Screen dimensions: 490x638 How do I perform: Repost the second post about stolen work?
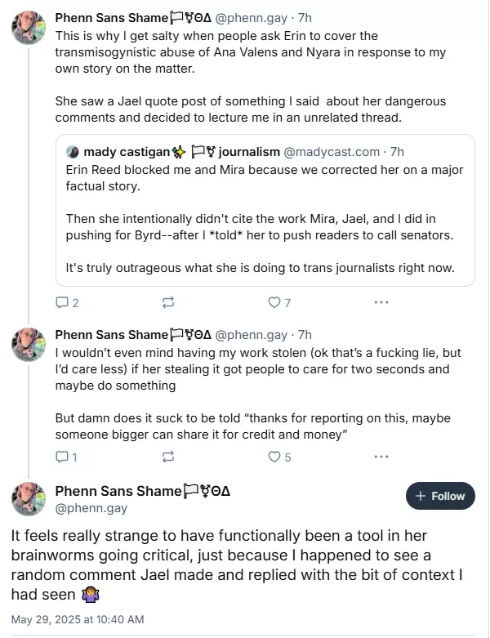(168, 457)
